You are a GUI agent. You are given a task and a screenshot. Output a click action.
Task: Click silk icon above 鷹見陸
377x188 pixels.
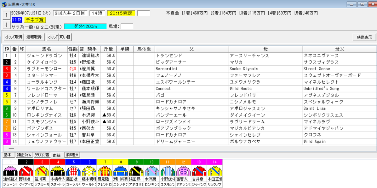(x=104, y=170)
